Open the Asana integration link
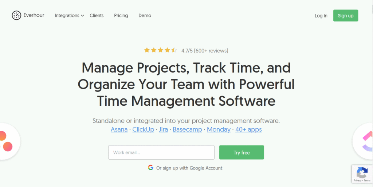373x187 pixels. (x=119, y=130)
